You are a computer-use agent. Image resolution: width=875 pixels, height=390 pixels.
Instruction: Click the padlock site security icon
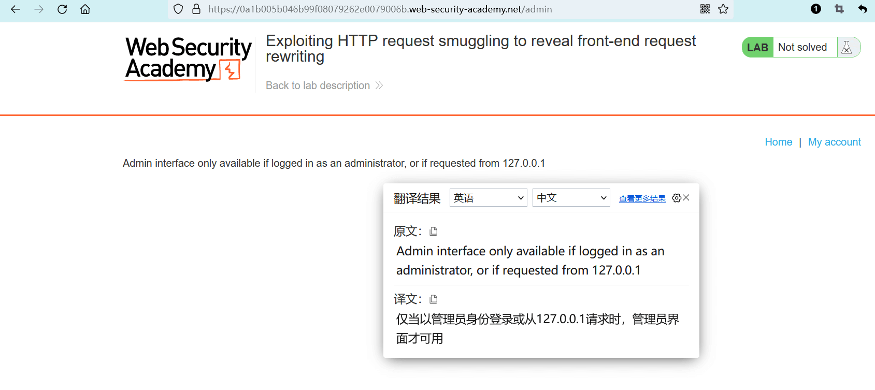coord(196,9)
